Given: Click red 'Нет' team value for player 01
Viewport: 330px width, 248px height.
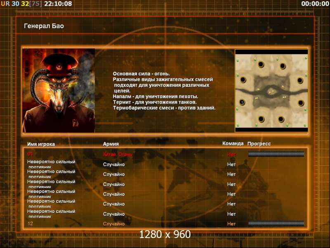Looking at the screenshot, I should click(231, 154).
